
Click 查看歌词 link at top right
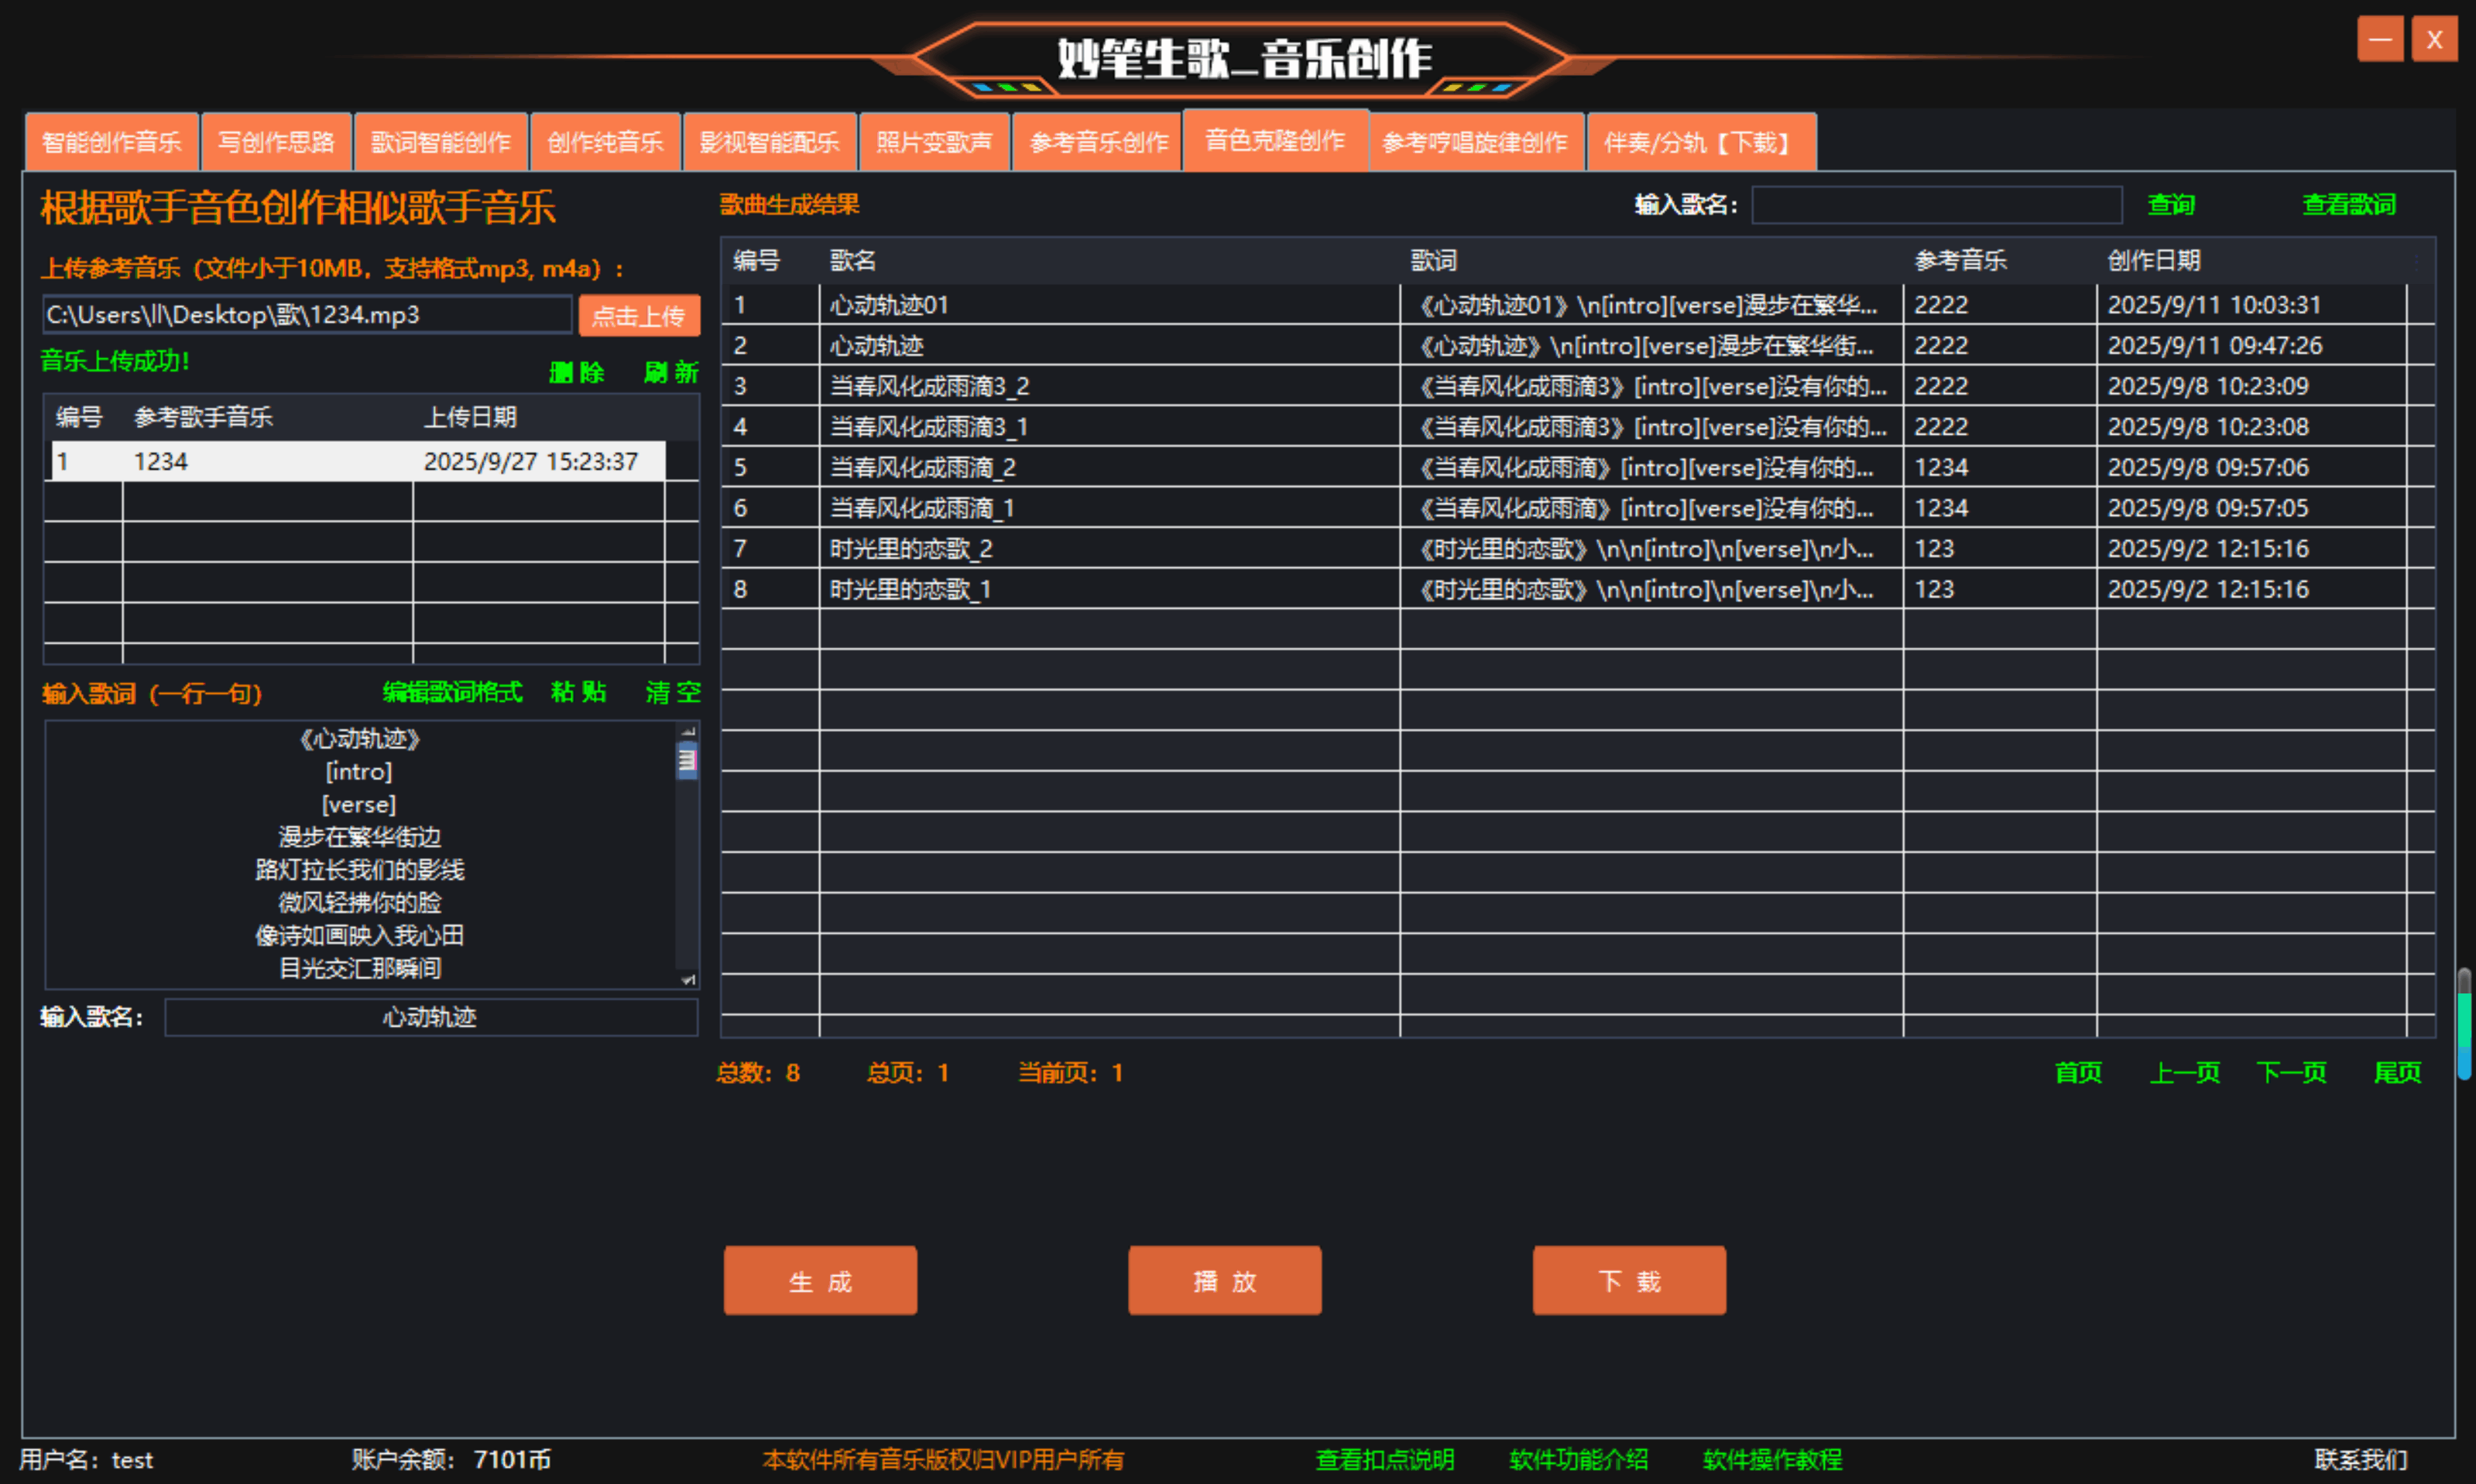pos(2348,205)
